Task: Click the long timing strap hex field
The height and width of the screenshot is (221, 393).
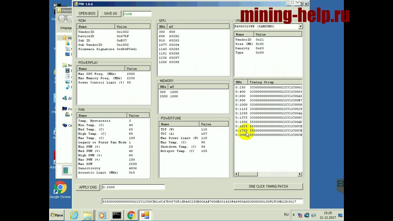Action: [202, 202]
